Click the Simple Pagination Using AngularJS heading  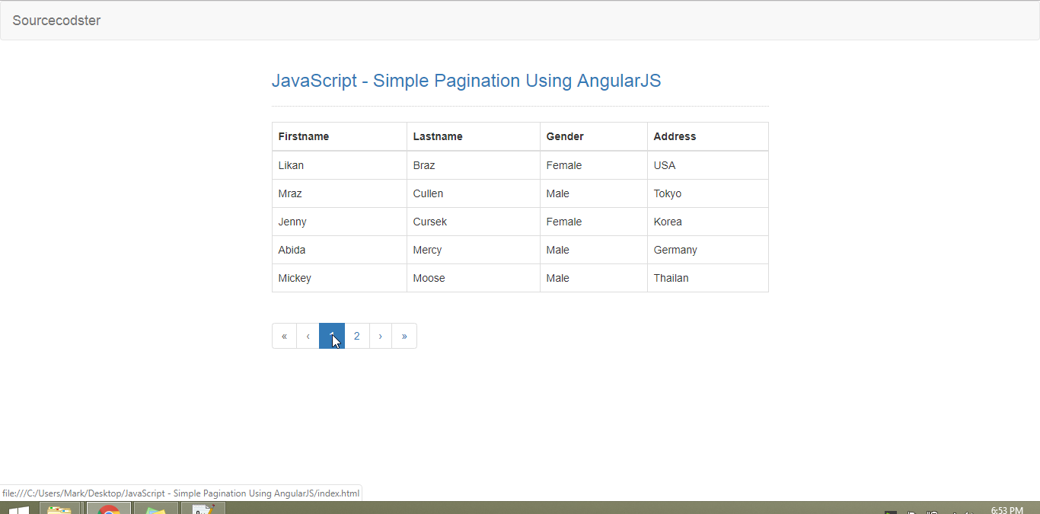click(467, 81)
